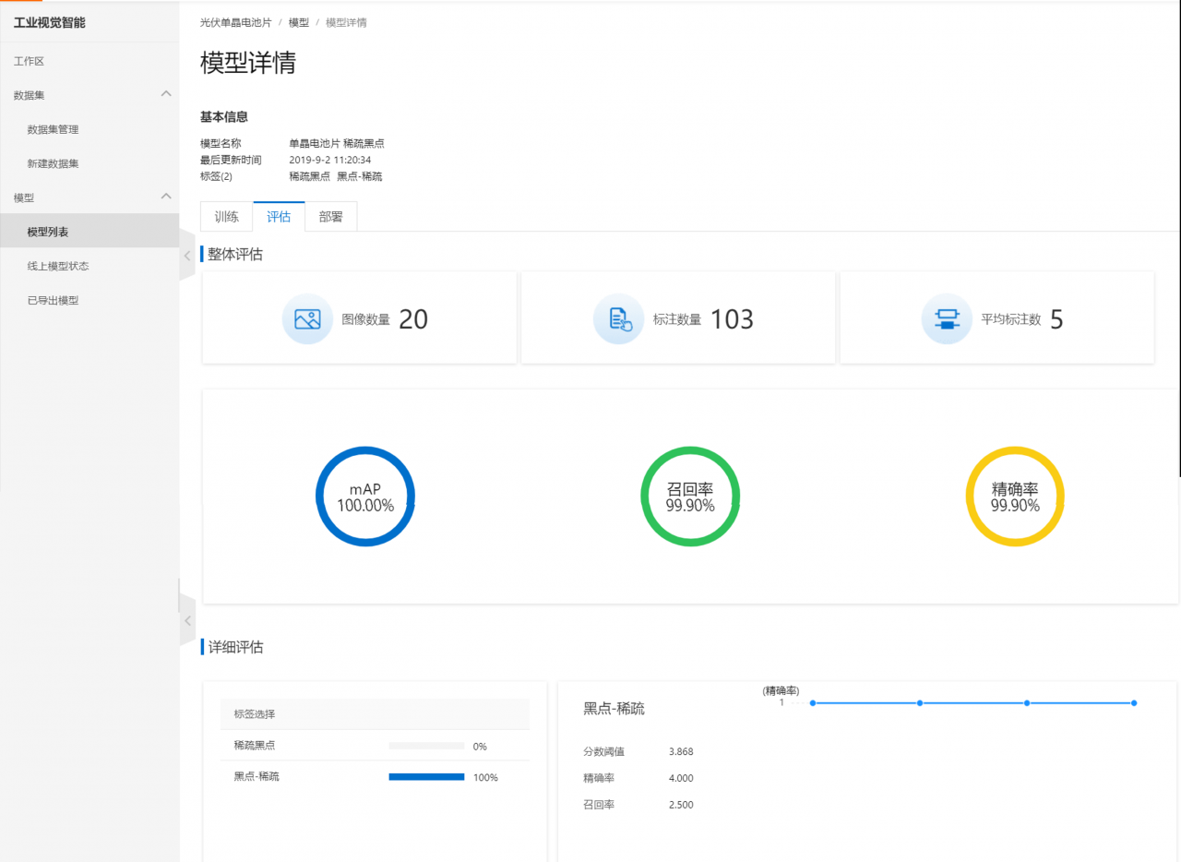1181x862 pixels.
Task: Click the first point on precision chart line
Action: pos(813,703)
